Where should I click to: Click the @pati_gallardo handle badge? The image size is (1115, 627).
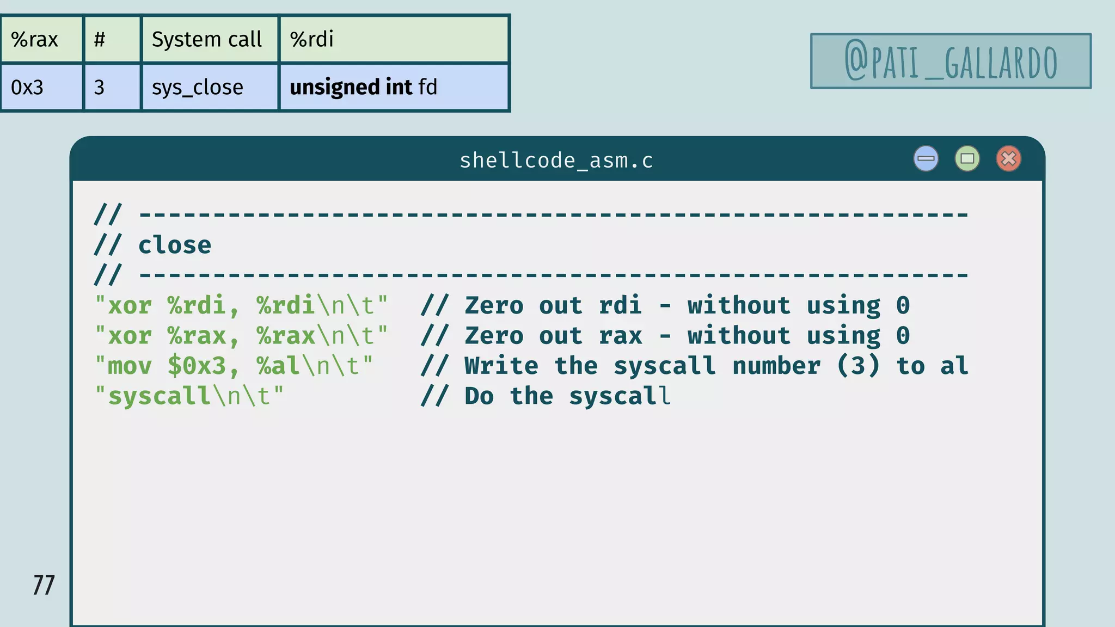click(x=951, y=61)
